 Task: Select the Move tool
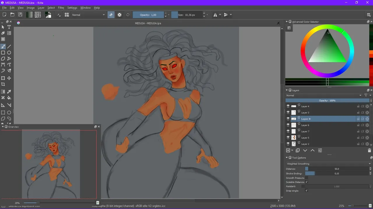pyautogui.click(x=9, y=78)
